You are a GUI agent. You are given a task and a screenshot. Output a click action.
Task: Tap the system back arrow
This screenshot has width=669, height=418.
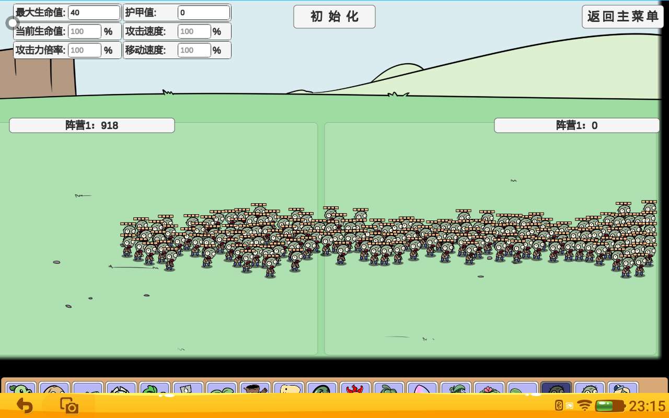24,406
